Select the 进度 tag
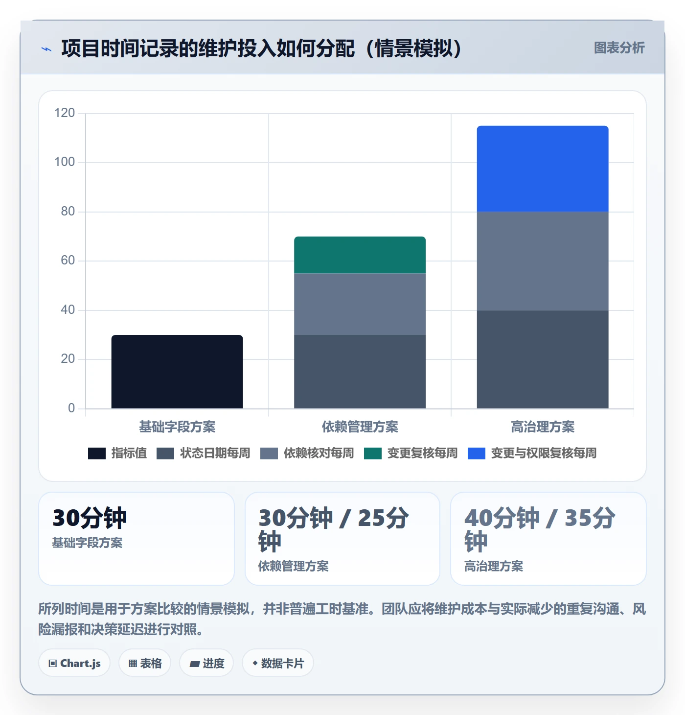This screenshot has width=685, height=715. click(x=206, y=663)
